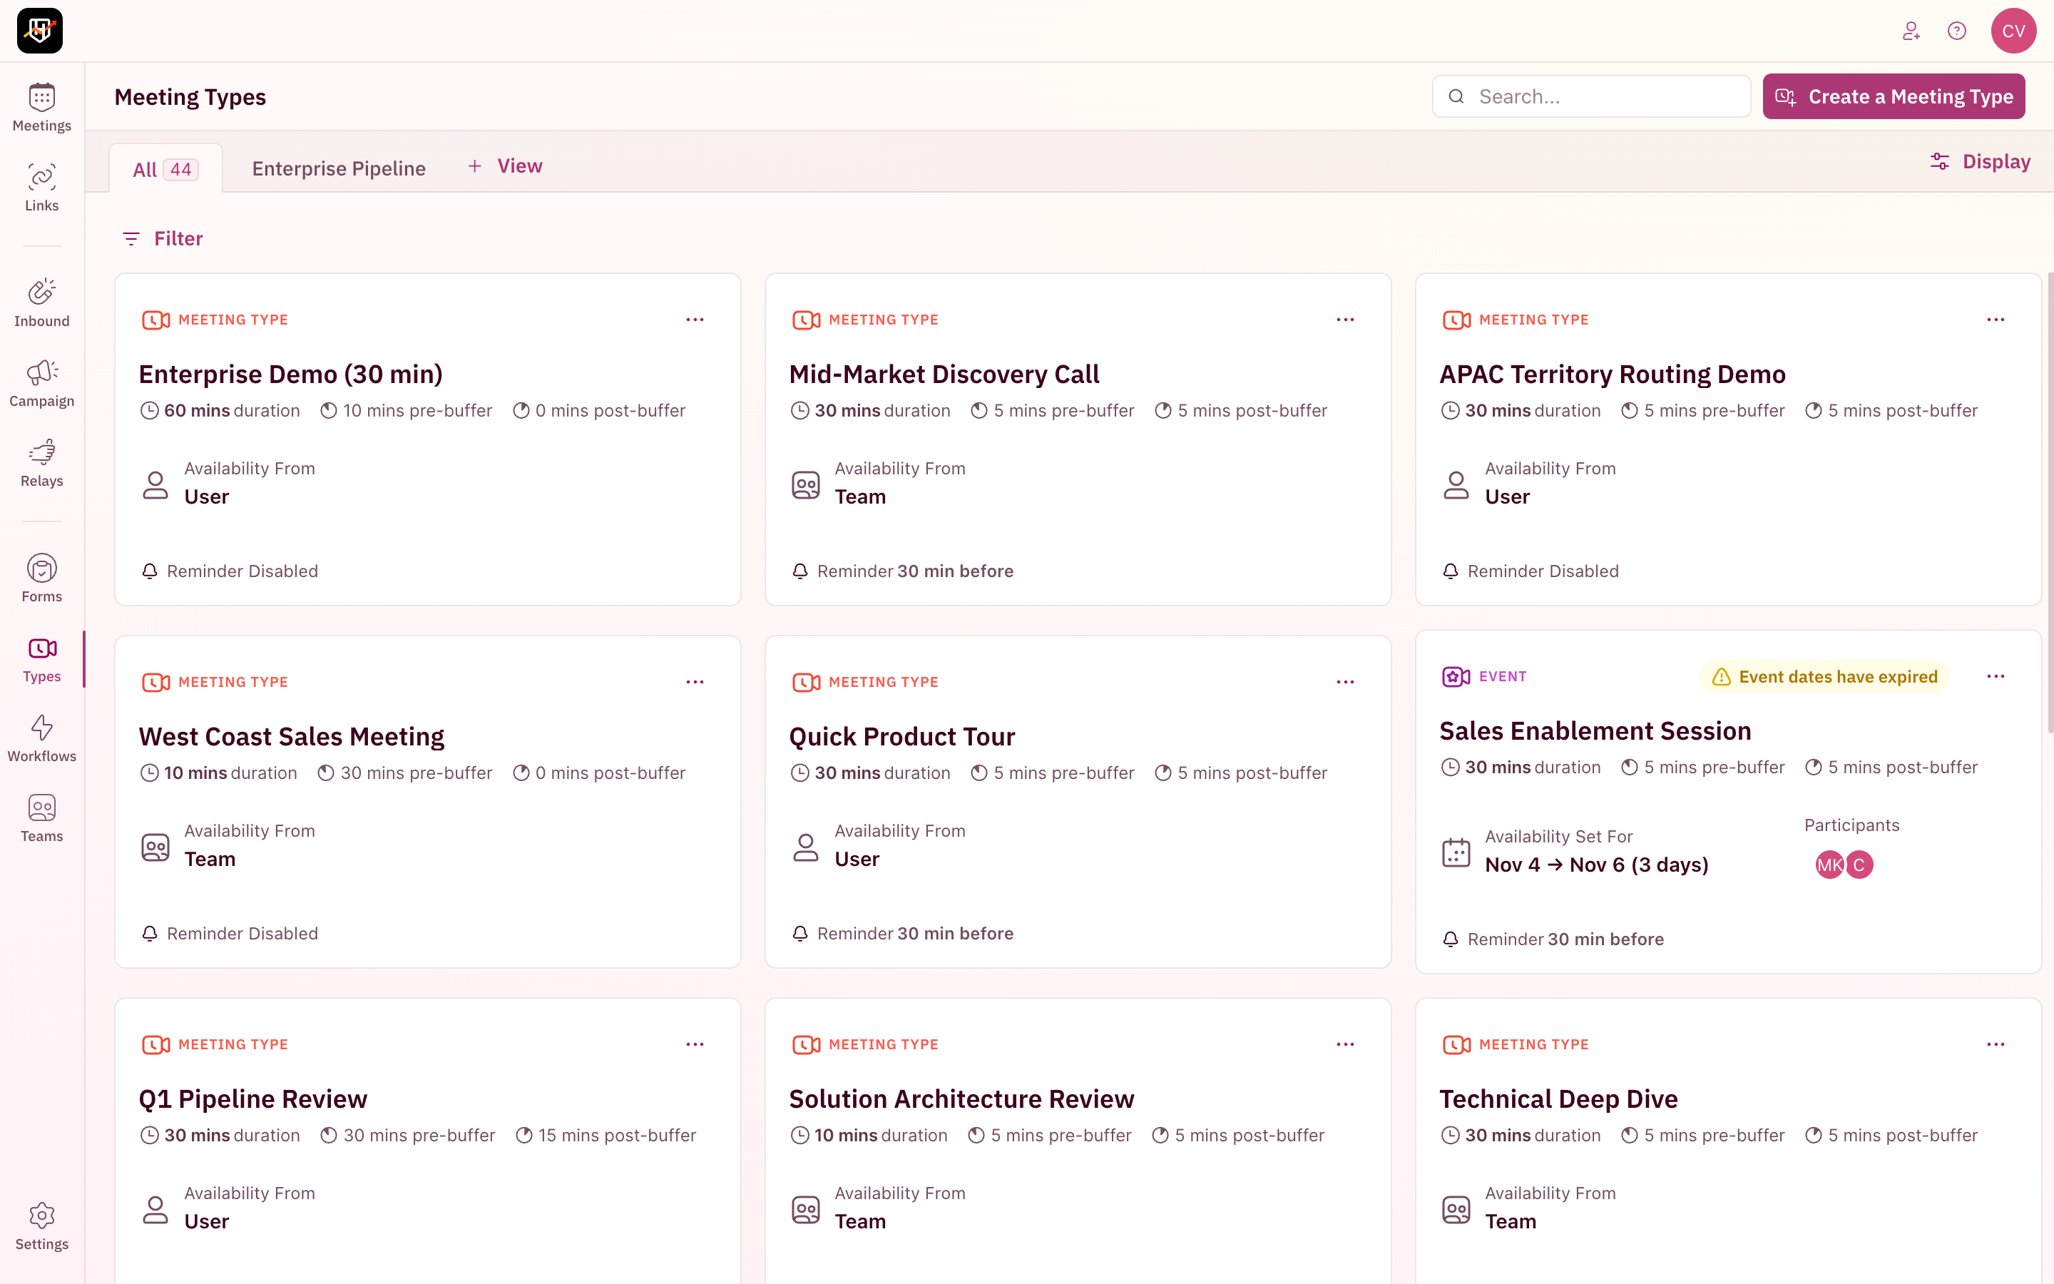The height and width of the screenshot is (1284, 2054).
Task: Click the invite user icon
Action: pos(1911,31)
